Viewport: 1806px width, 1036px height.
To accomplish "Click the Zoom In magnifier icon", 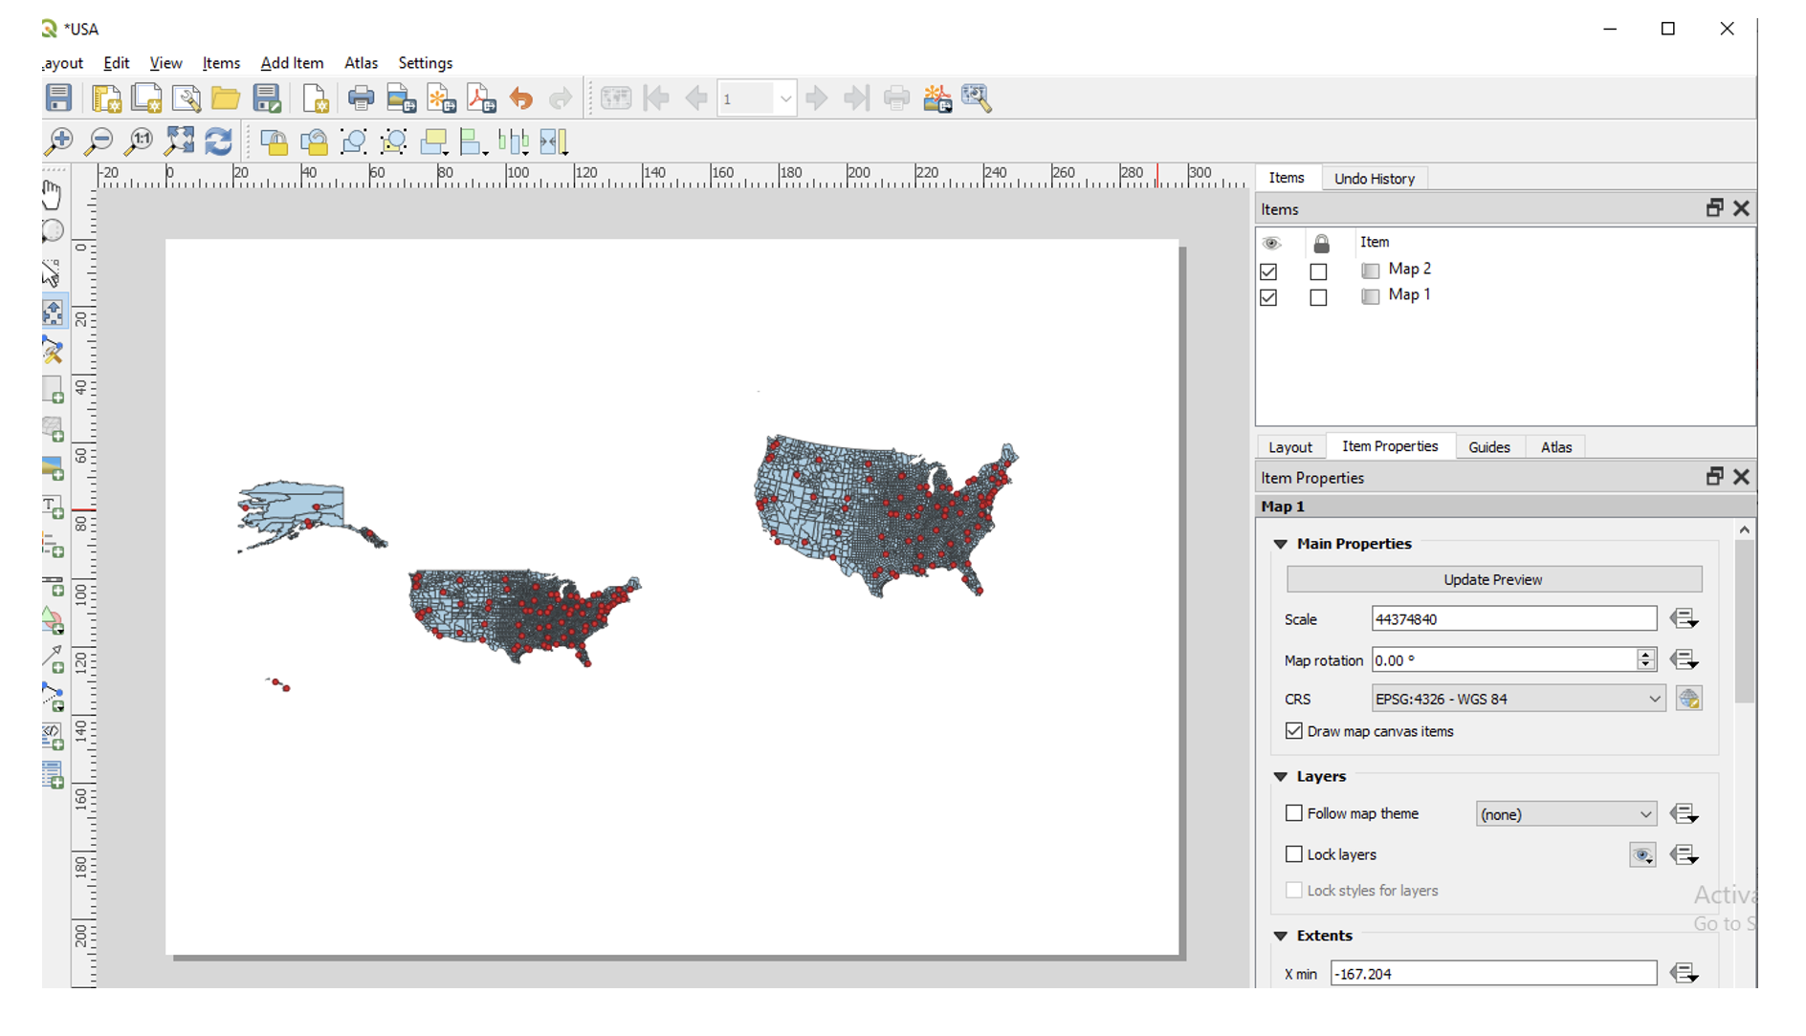I will [x=58, y=141].
